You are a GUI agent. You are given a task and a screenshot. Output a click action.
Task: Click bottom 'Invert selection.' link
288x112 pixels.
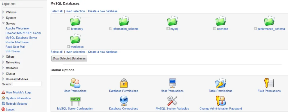76,52
